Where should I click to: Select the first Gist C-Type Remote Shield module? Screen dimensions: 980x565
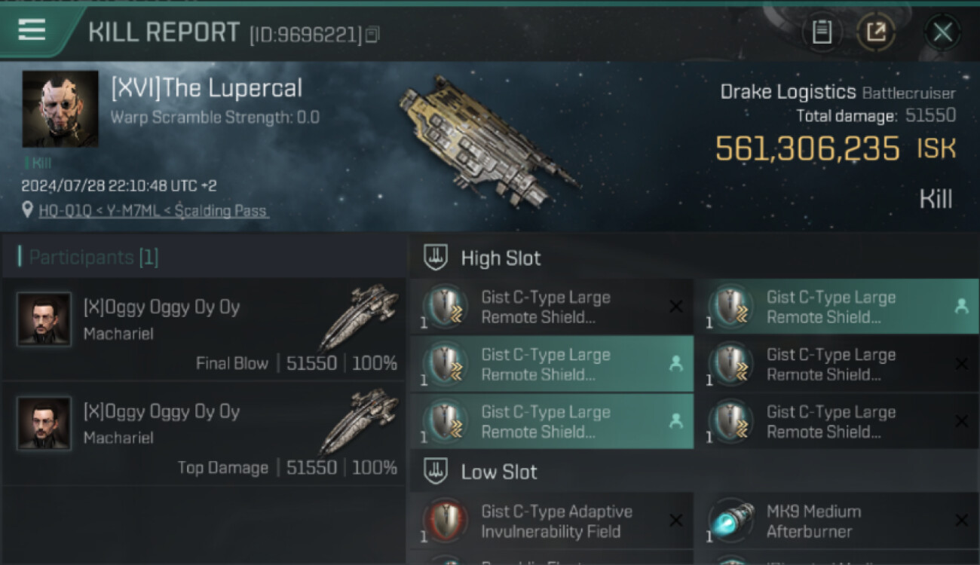pos(552,307)
